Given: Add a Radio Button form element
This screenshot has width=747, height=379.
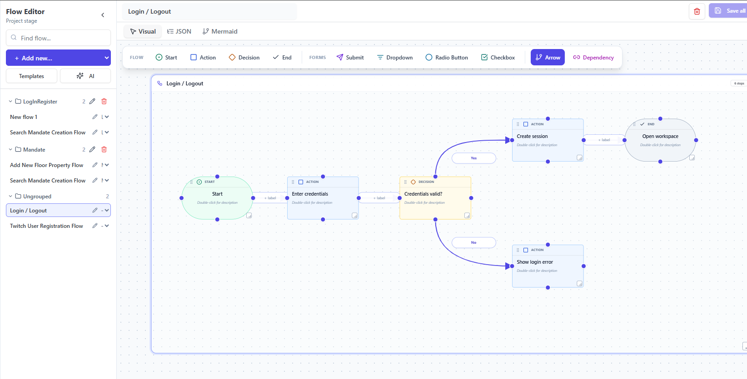Looking at the screenshot, I should [447, 58].
